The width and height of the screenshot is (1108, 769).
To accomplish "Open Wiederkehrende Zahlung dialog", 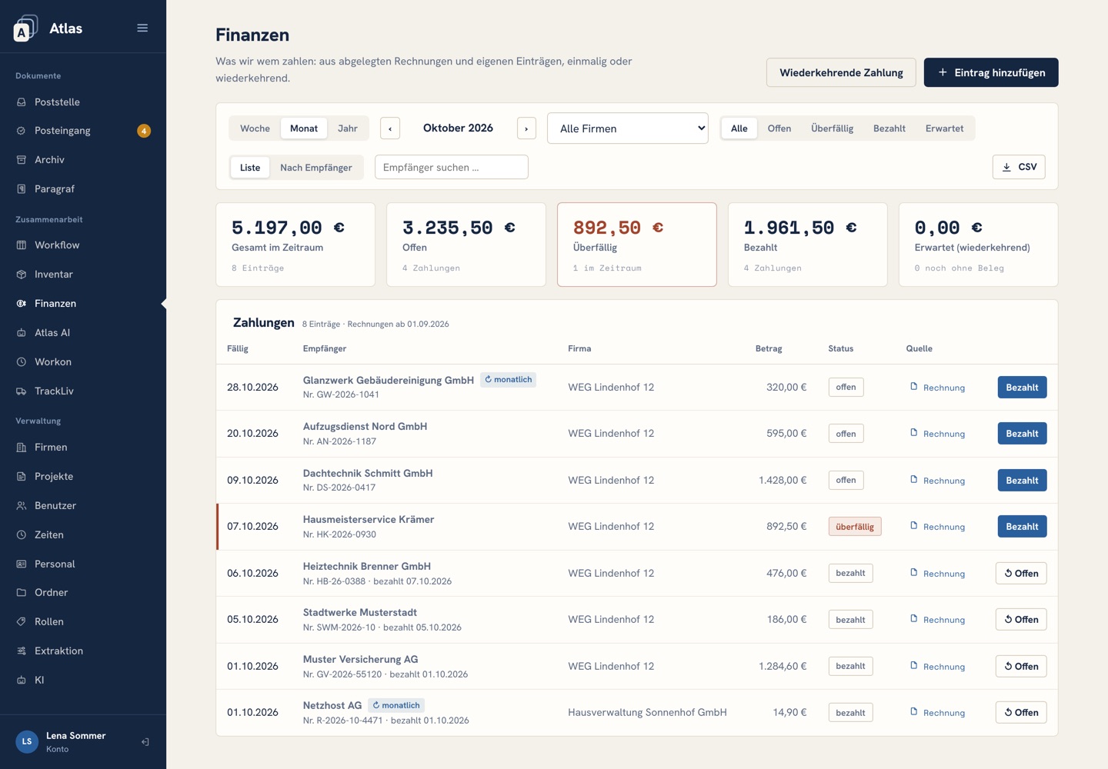I will point(841,72).
